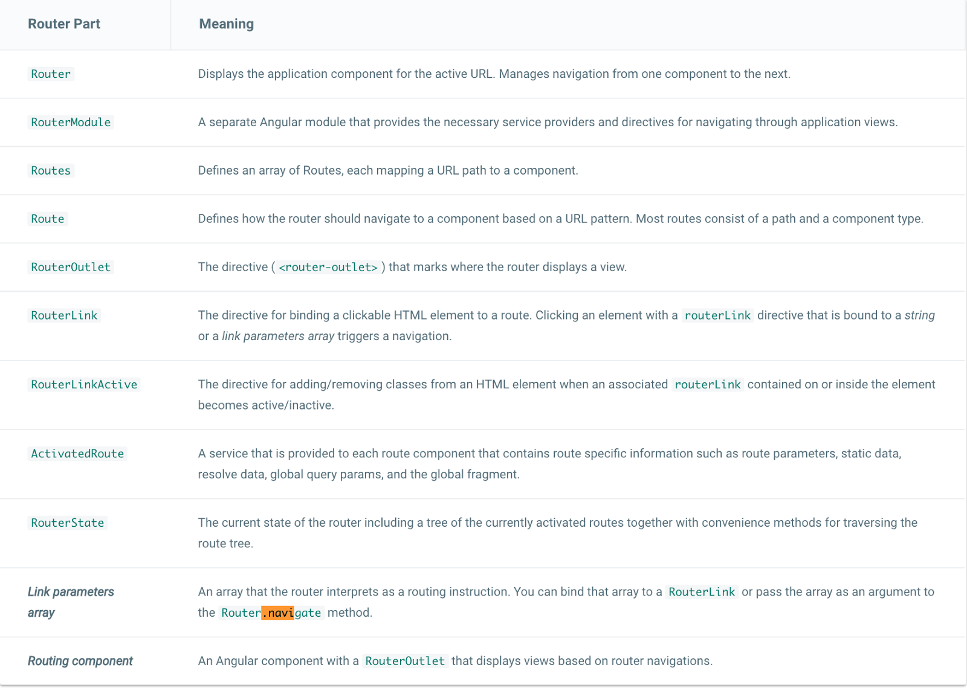This screenshot has height=688, width=967.
Task: Open the RouterModule code link
Action: coord(71,123)
